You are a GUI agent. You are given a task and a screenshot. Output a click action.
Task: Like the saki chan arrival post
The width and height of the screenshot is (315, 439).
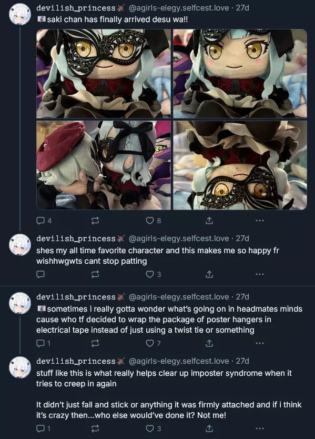(153, 221)
